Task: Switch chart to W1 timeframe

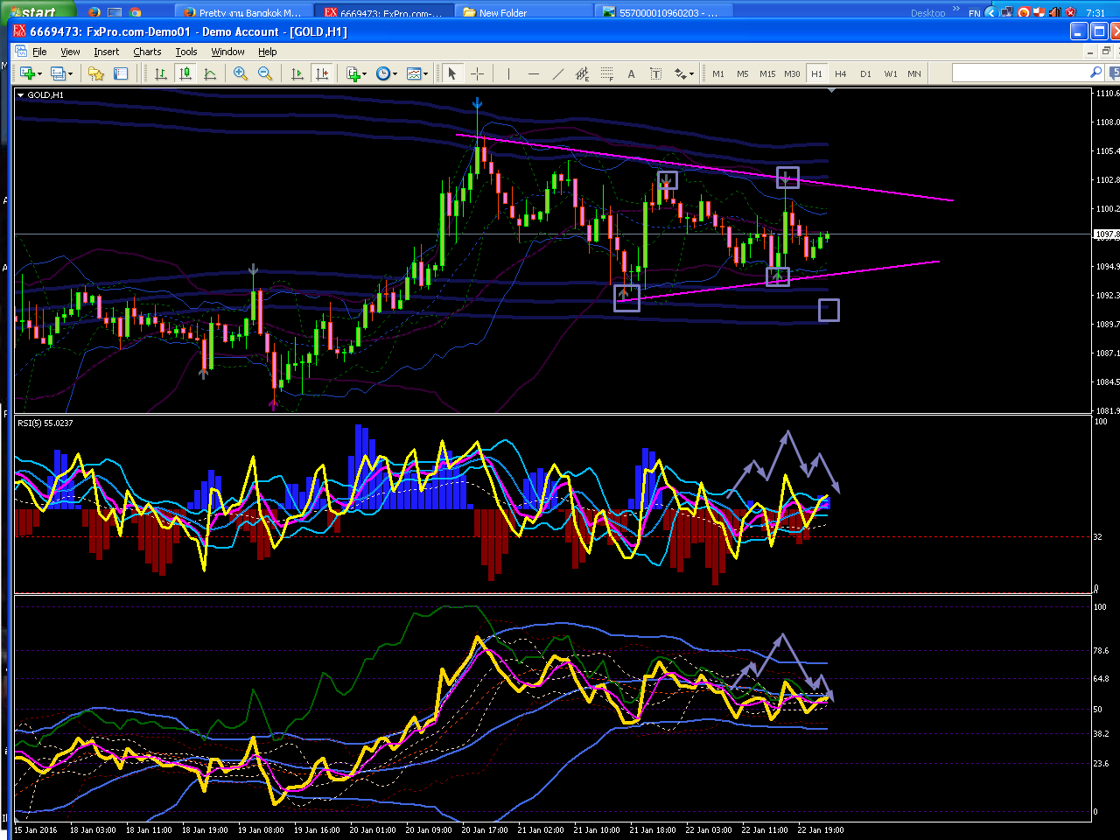Action: pos(890,73)
